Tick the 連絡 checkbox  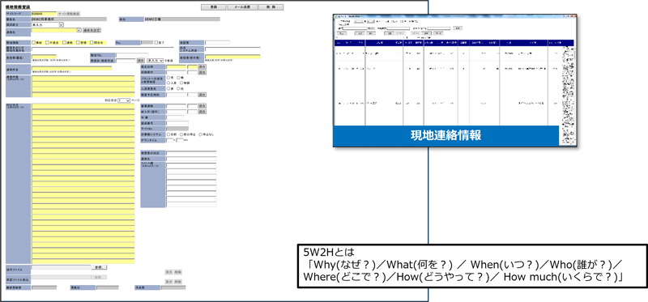point(64,43)
